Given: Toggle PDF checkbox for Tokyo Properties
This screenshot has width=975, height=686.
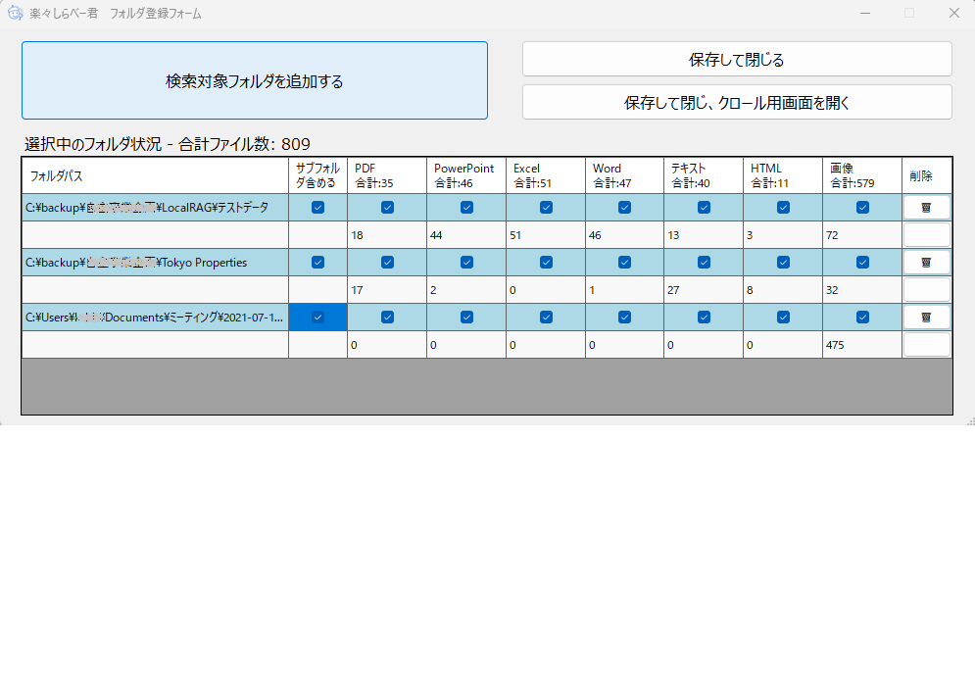Looking at the screenshot, I should 387,262.
